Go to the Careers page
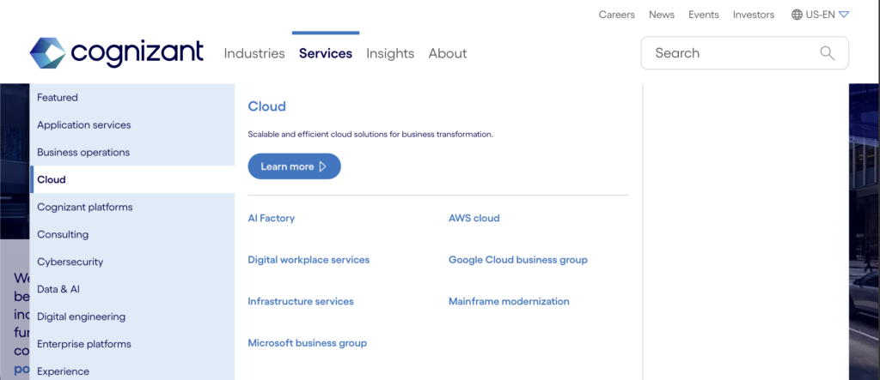Viewport: 880px width, 380px height. point(617,15)
